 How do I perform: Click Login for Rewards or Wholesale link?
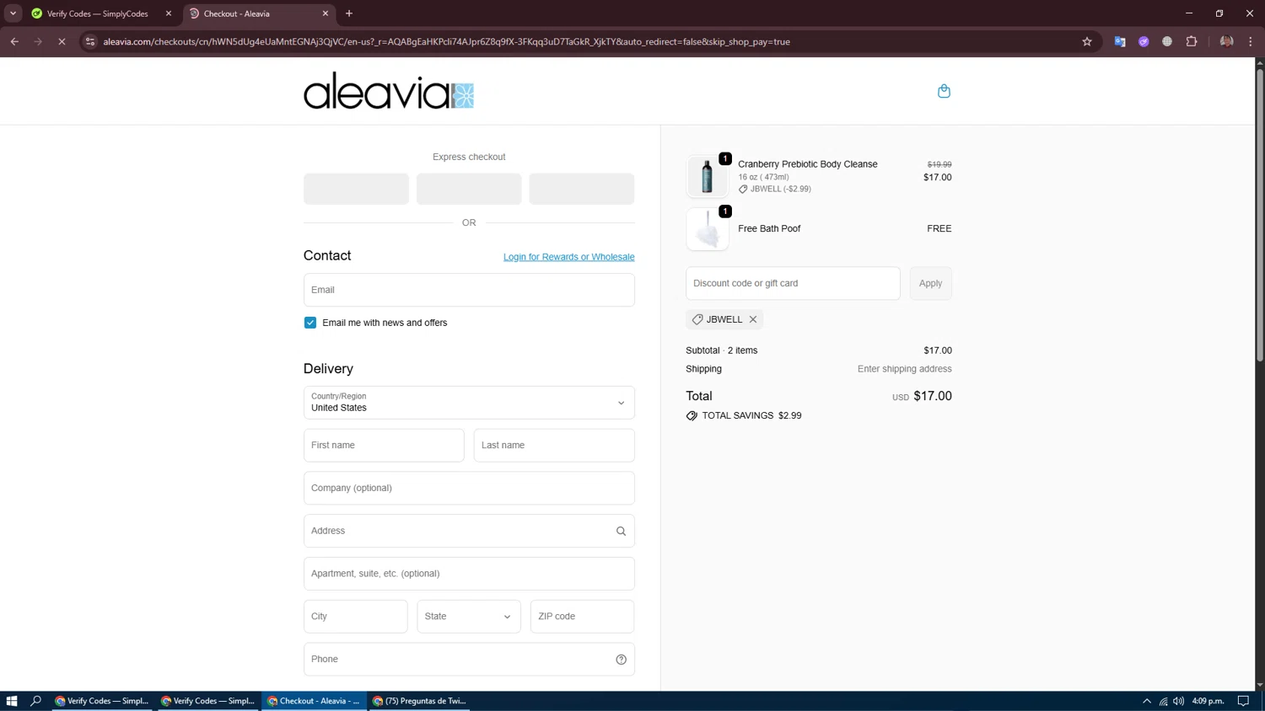[x=569, y=257]
